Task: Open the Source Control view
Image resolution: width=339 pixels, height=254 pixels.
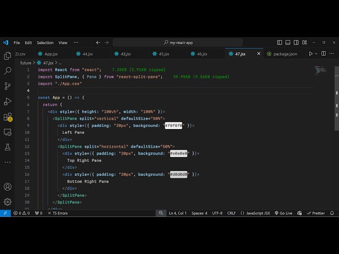Action: coord(7,86)
